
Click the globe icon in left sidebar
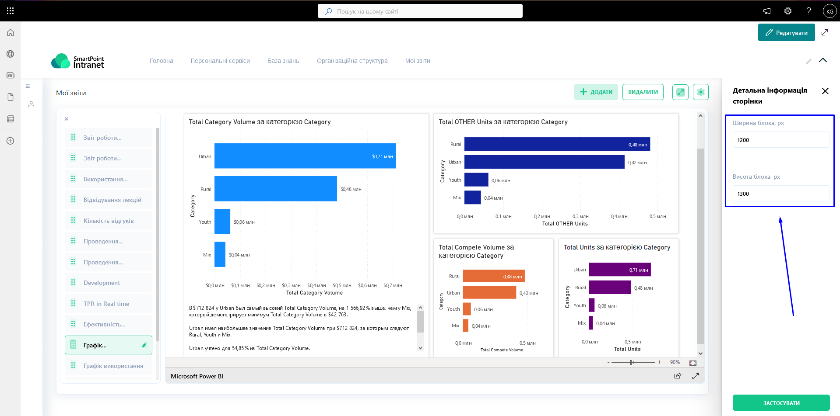11,54
